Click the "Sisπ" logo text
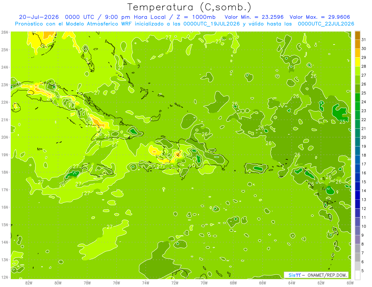 tap(294, 275)
